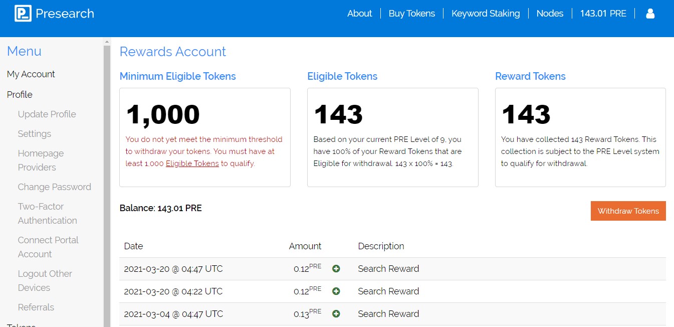Follow the Eligible Tokens underlined link
The image size is (674, 327).
(192, 163)
